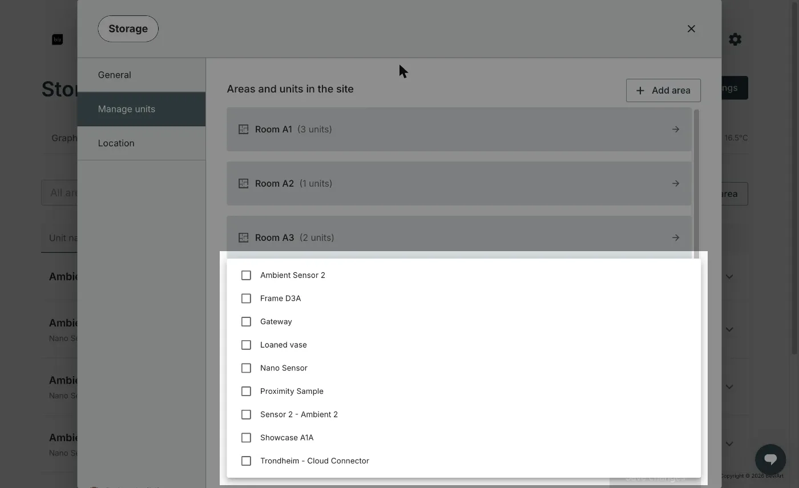Click the Room A1 name text
799x488 pixels.
[273, 130]
